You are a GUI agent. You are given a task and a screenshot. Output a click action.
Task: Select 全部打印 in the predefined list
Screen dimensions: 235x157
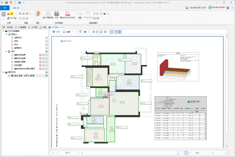coord(18,38)
